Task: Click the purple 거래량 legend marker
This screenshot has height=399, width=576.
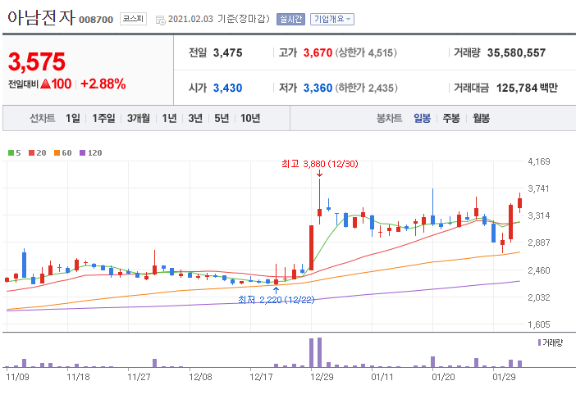Action: pos(539,342)
